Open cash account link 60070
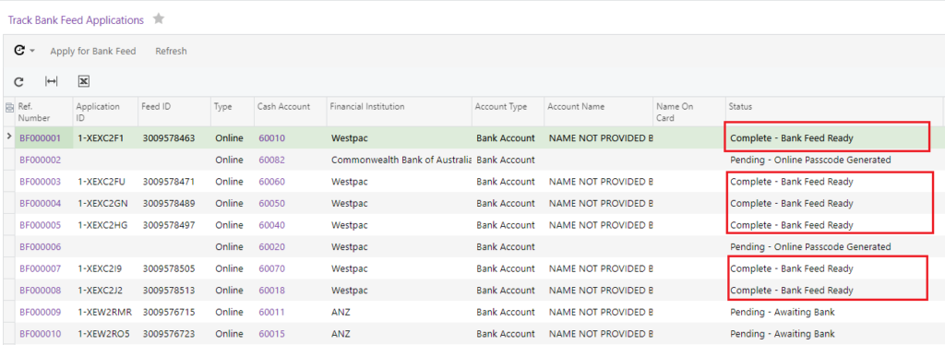 tap(272, 268)
